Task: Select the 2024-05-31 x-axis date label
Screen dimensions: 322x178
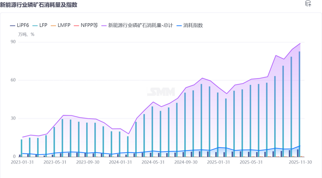Action: (153, 162)
